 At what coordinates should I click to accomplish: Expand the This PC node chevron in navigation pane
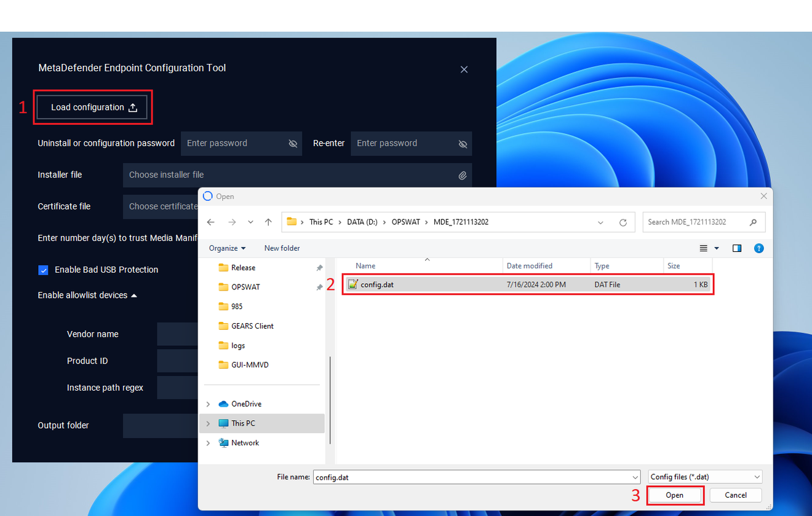[x=208, y=424]
